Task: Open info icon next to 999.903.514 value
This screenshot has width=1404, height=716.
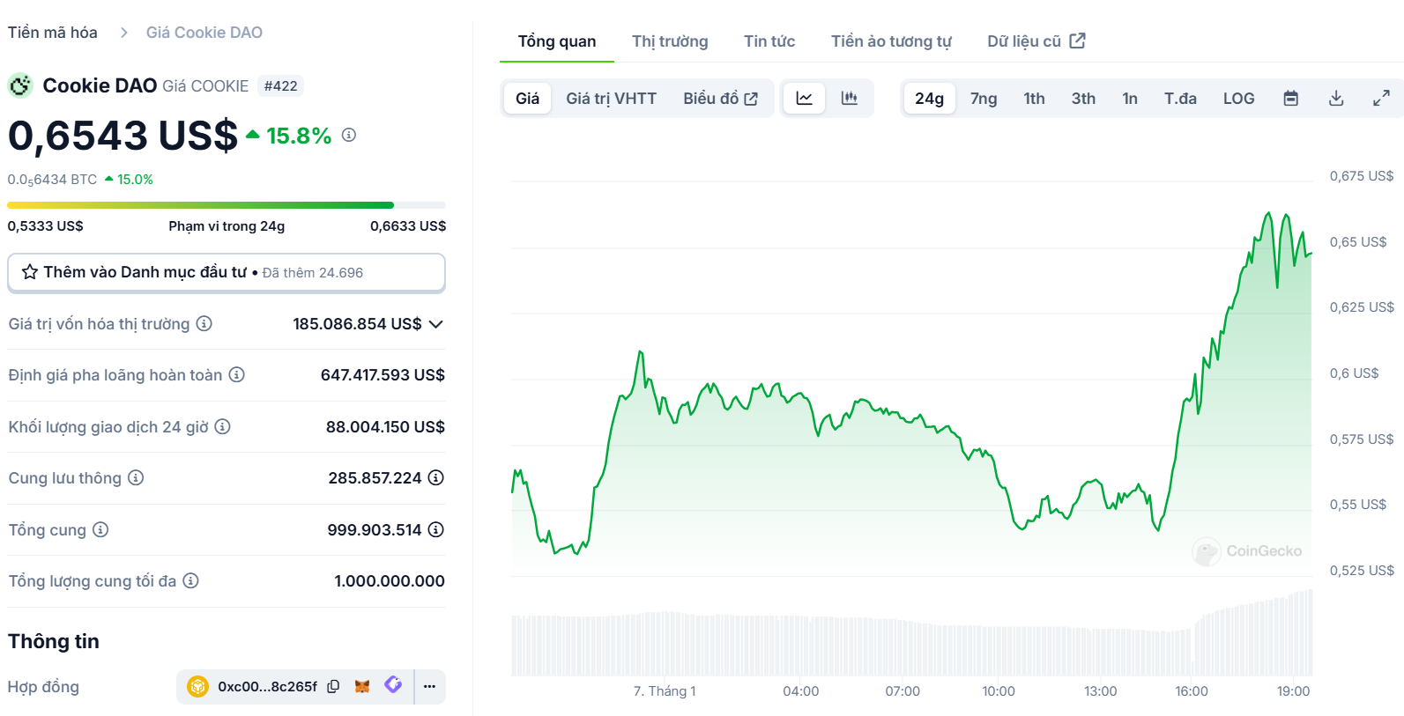Action: click(x=436, y=529)
